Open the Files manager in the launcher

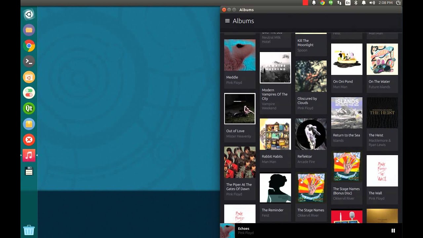pos(29,30)
